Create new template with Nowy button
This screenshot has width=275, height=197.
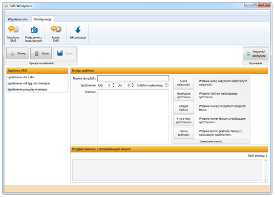(x=17, y=53)
